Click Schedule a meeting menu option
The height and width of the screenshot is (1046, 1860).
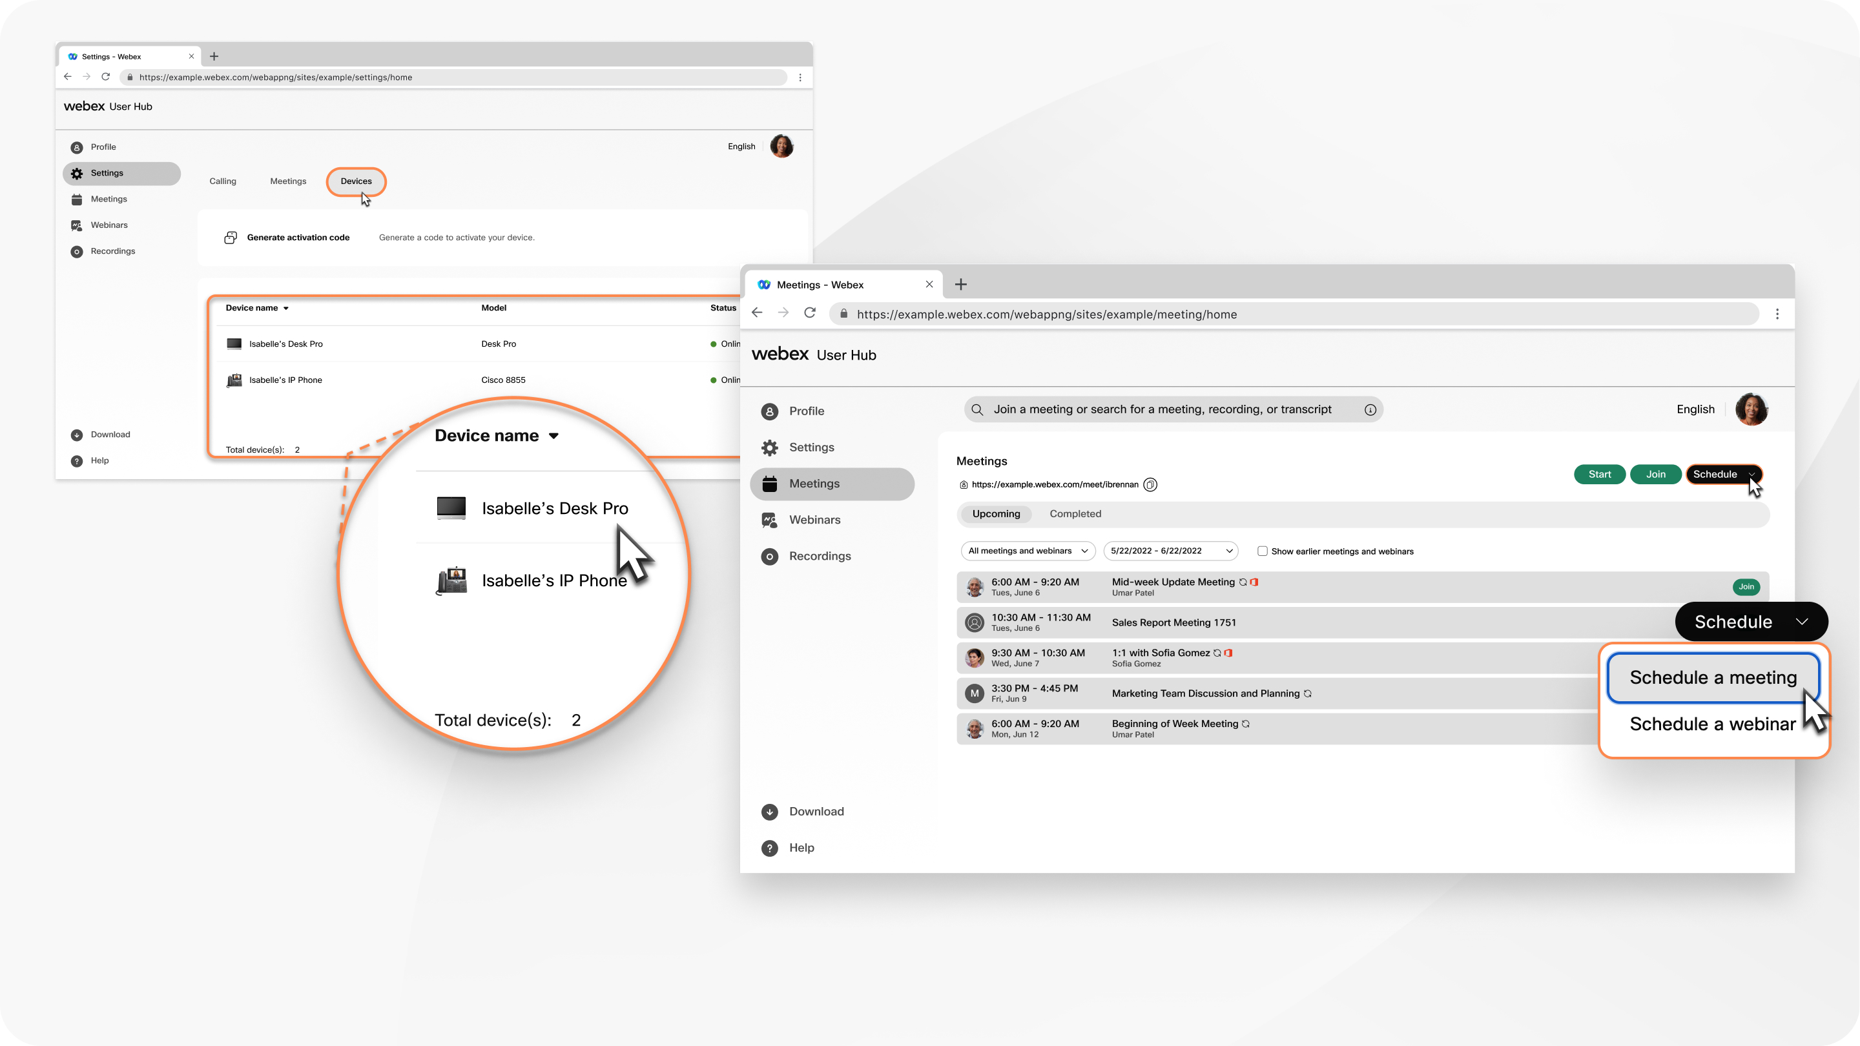point(1713,675)
